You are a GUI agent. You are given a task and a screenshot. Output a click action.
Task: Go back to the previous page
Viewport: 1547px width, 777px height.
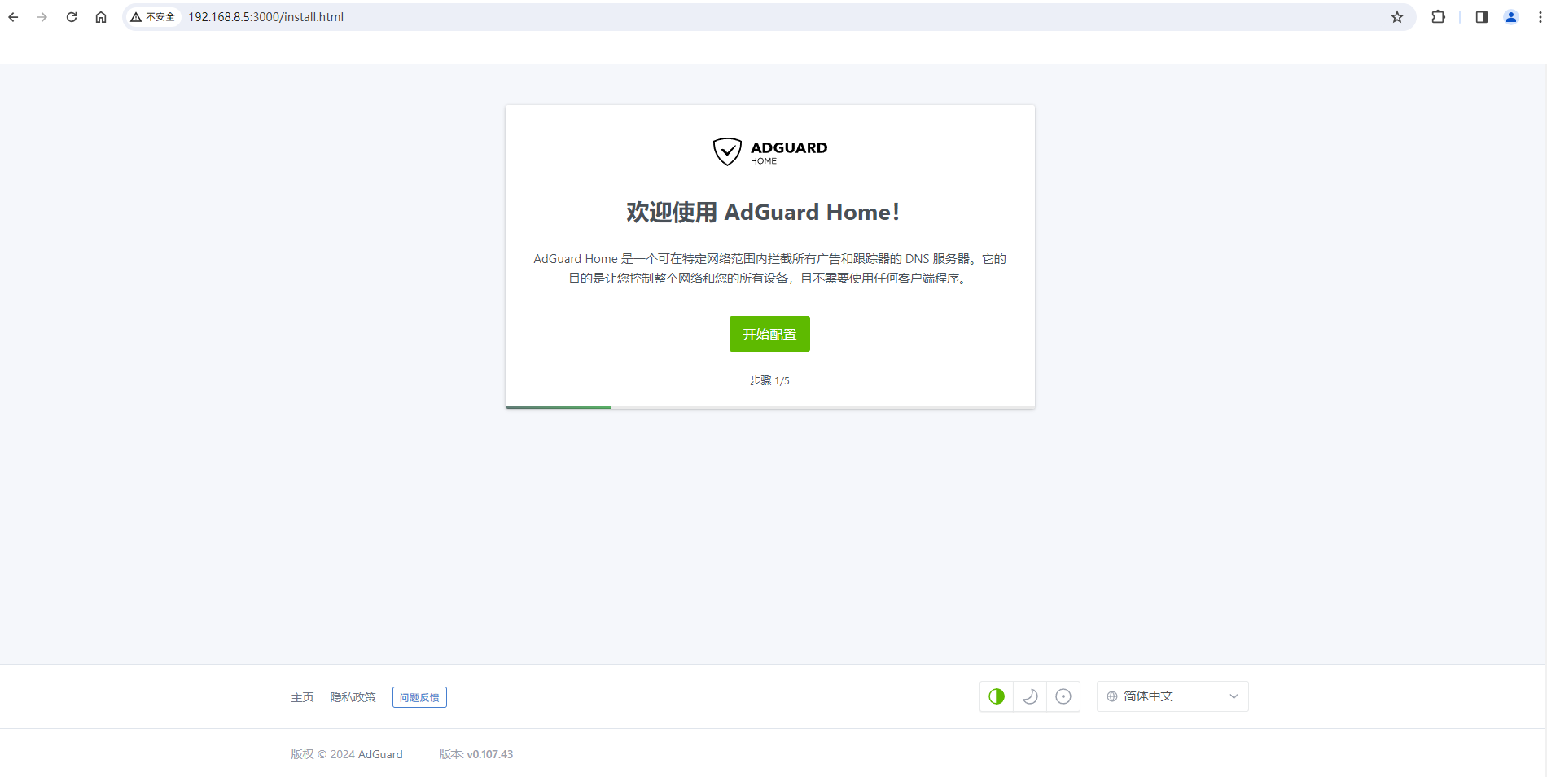tap(13, 17)
